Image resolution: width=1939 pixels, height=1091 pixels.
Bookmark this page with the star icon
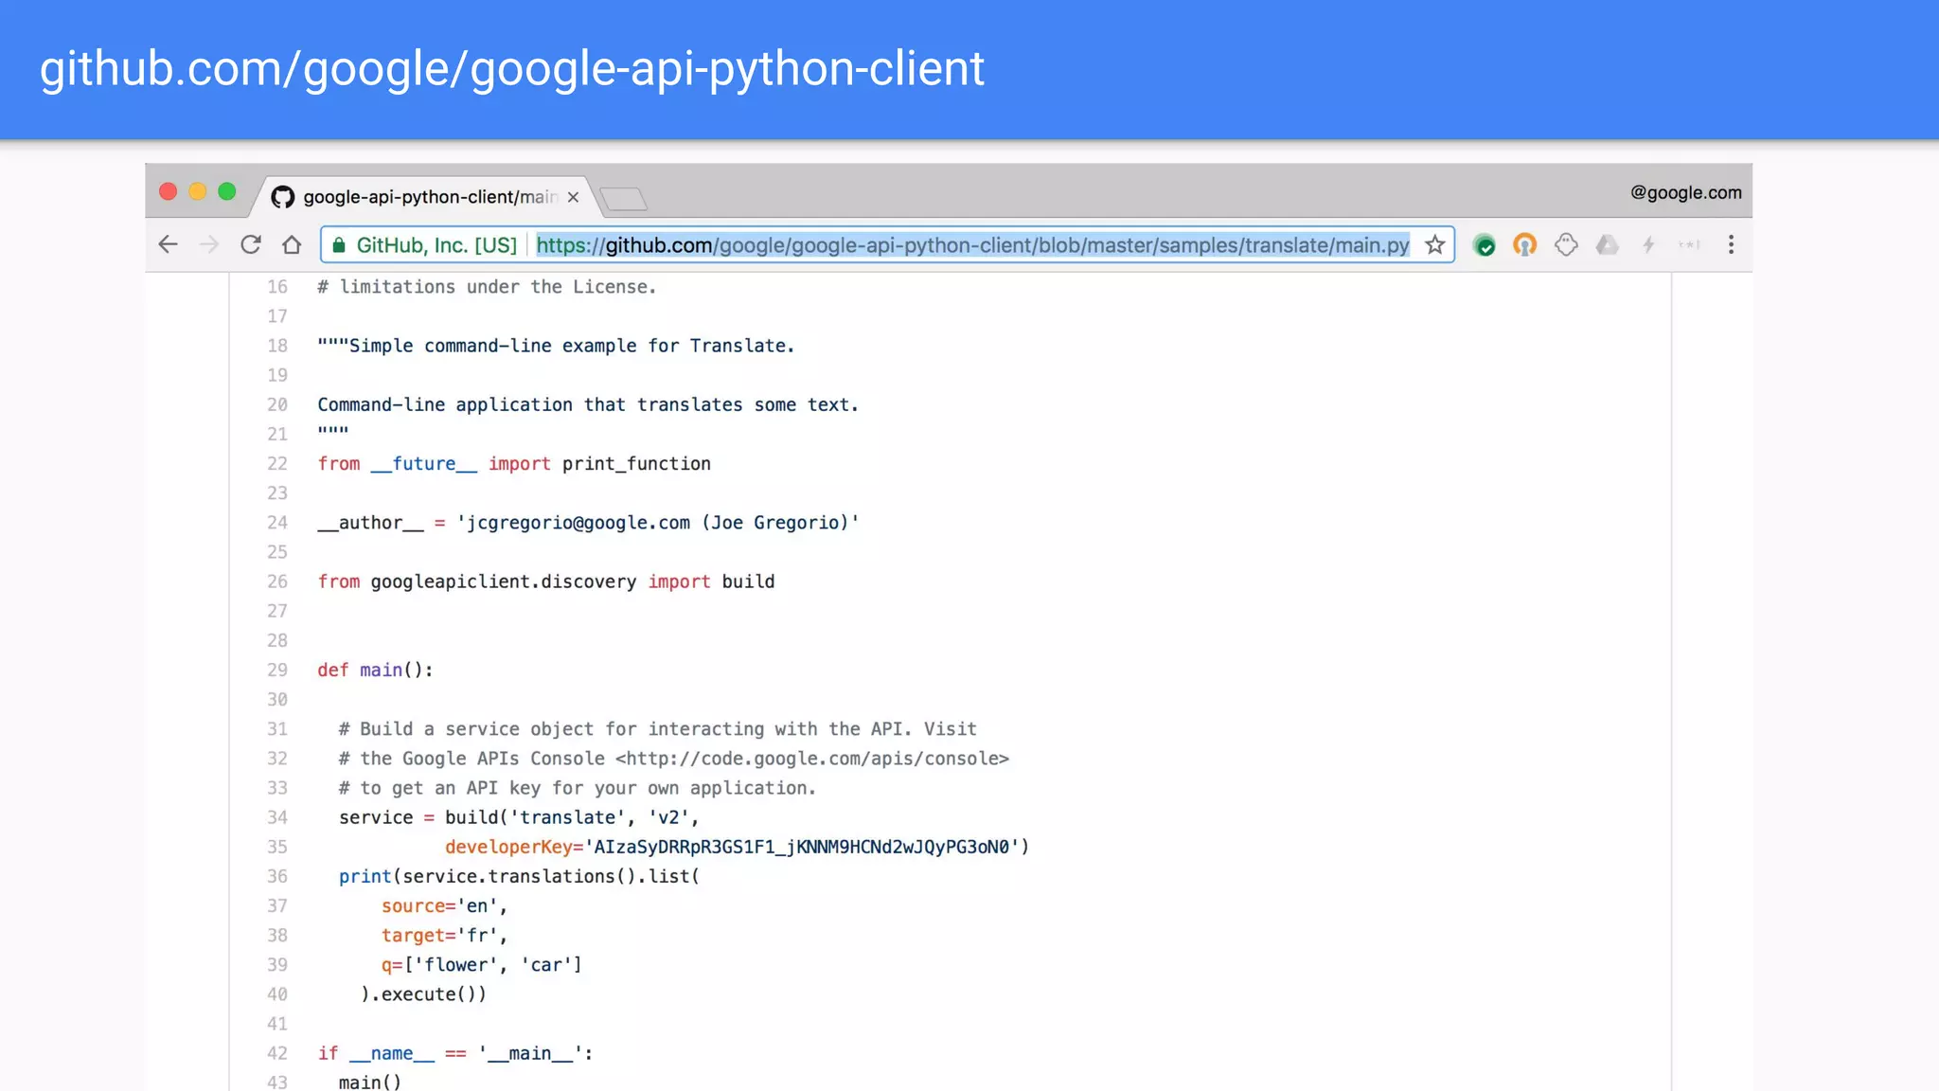(x=1435, y=245)
